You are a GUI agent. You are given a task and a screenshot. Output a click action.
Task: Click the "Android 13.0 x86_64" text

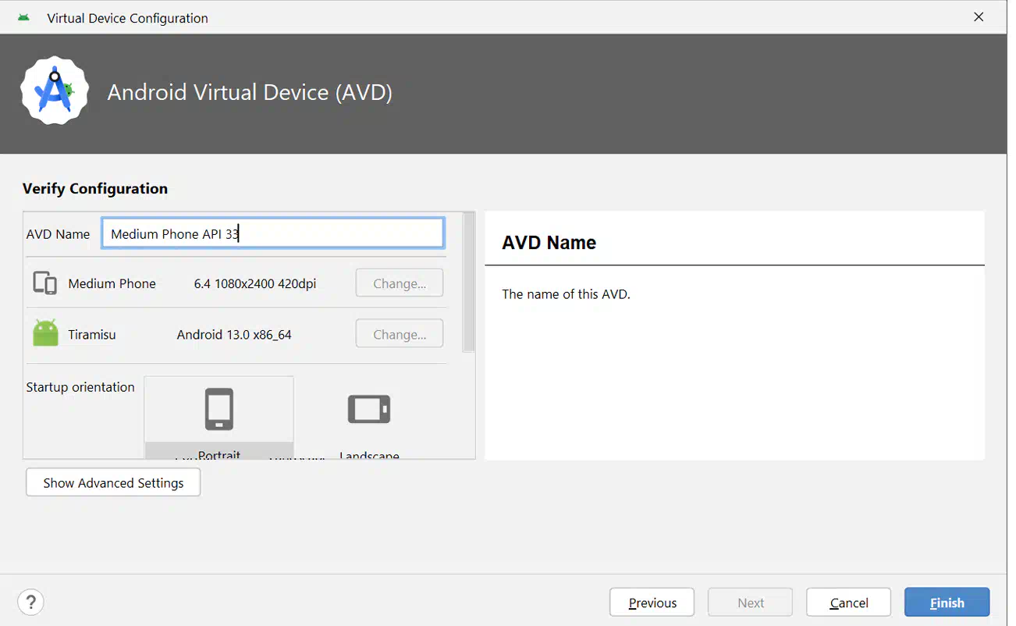tap(234, 334)
